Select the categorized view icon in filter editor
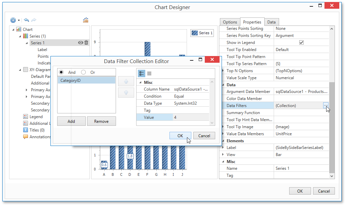 (141, 73)
